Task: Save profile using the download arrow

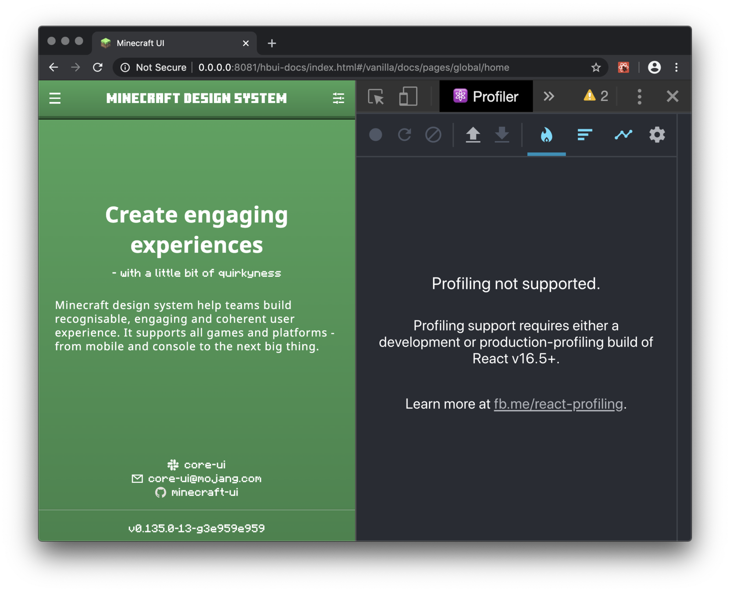Action: pos(502,135)
